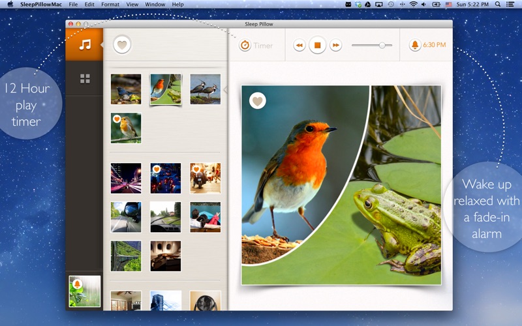Image resolution: width=522 pixels, height=326 pixels.
Task: Click the Timer stopwatch icon
Action: 245,45
